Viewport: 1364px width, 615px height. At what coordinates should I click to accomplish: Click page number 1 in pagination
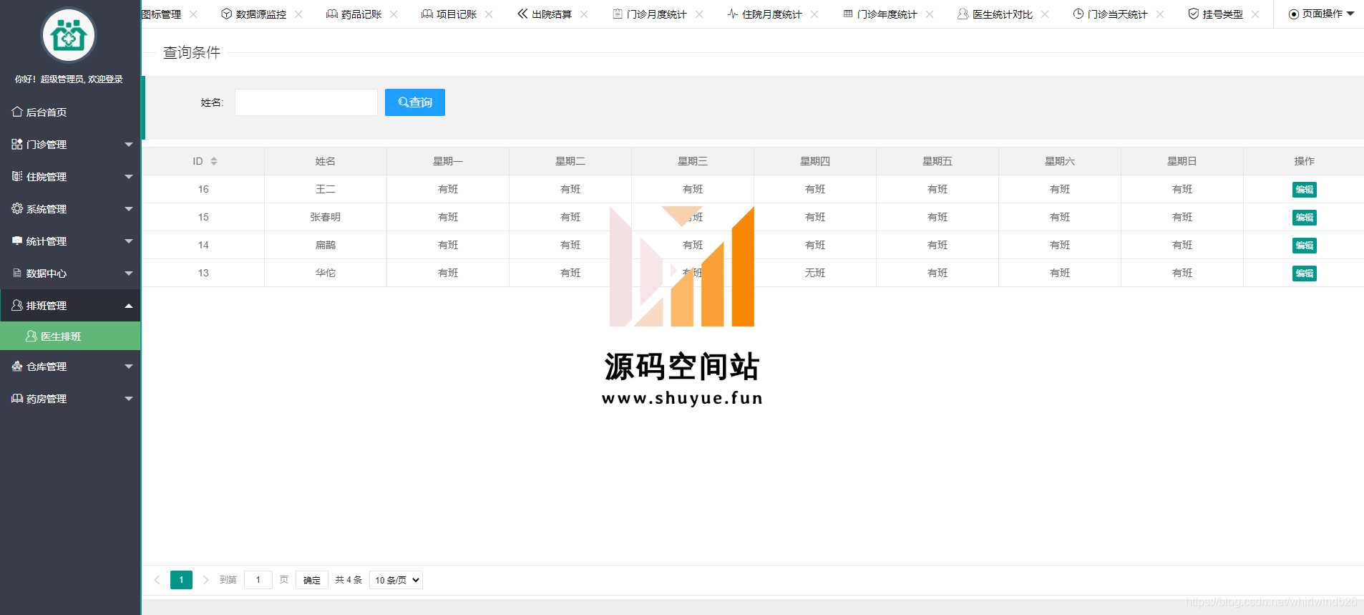click(x=181, y=580)
